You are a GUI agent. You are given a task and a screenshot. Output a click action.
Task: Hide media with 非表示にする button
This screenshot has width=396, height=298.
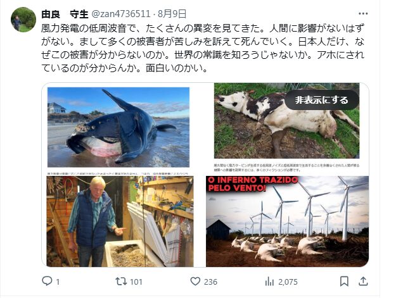click(322, 100)
